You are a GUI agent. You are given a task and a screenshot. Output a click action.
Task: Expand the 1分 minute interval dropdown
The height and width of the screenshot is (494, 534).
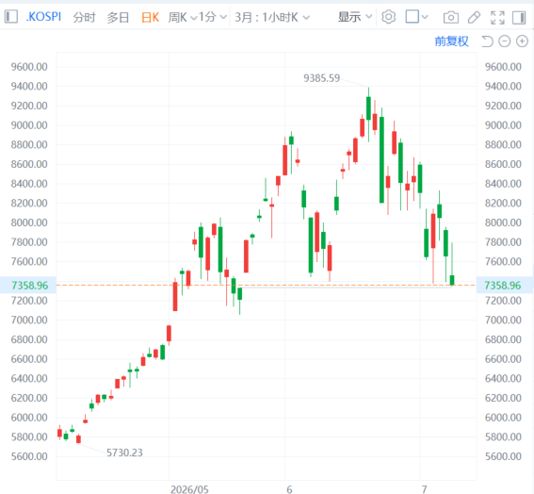[x=213, y=17]
